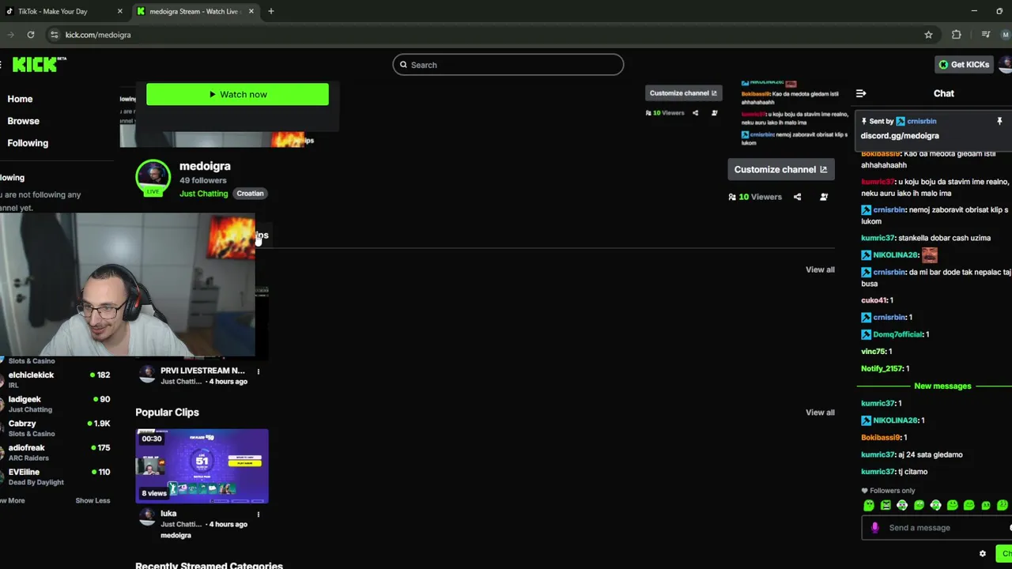
Task: Click the PRVI LIVESTREAM video title
Action: pos(202,371)
